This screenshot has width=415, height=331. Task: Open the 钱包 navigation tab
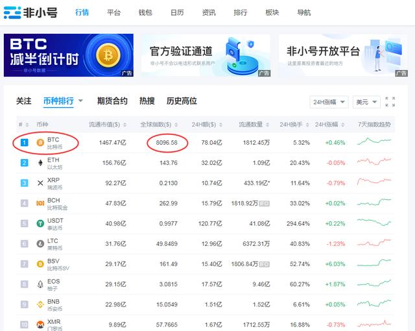tap(145, 12)
